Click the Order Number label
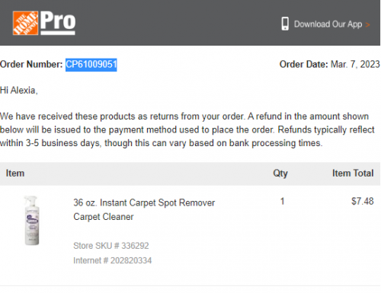381x293 pixels. point(31,65)
